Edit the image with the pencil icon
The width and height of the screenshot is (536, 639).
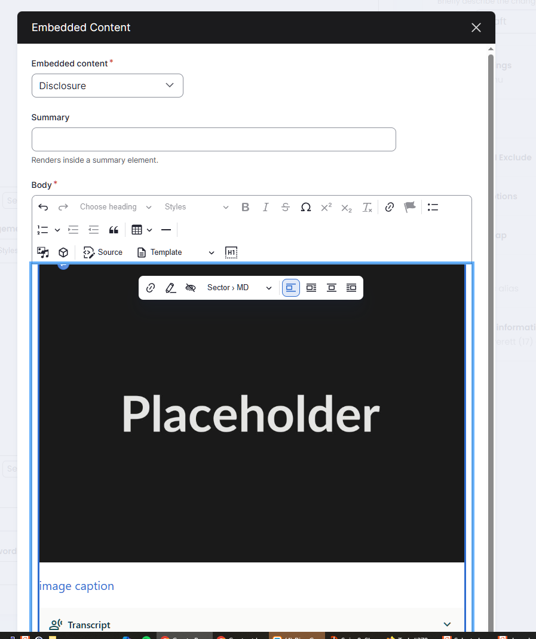(170, 287)
